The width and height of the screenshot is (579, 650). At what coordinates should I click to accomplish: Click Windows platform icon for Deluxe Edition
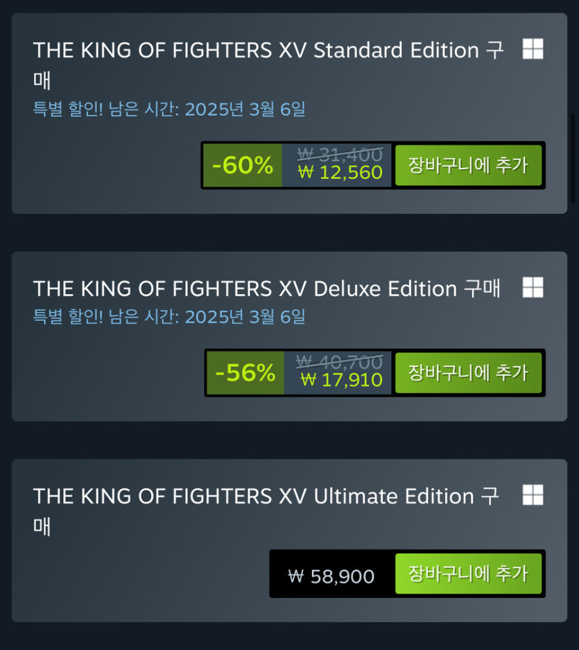pyautogui.click(x=533, y=287)
